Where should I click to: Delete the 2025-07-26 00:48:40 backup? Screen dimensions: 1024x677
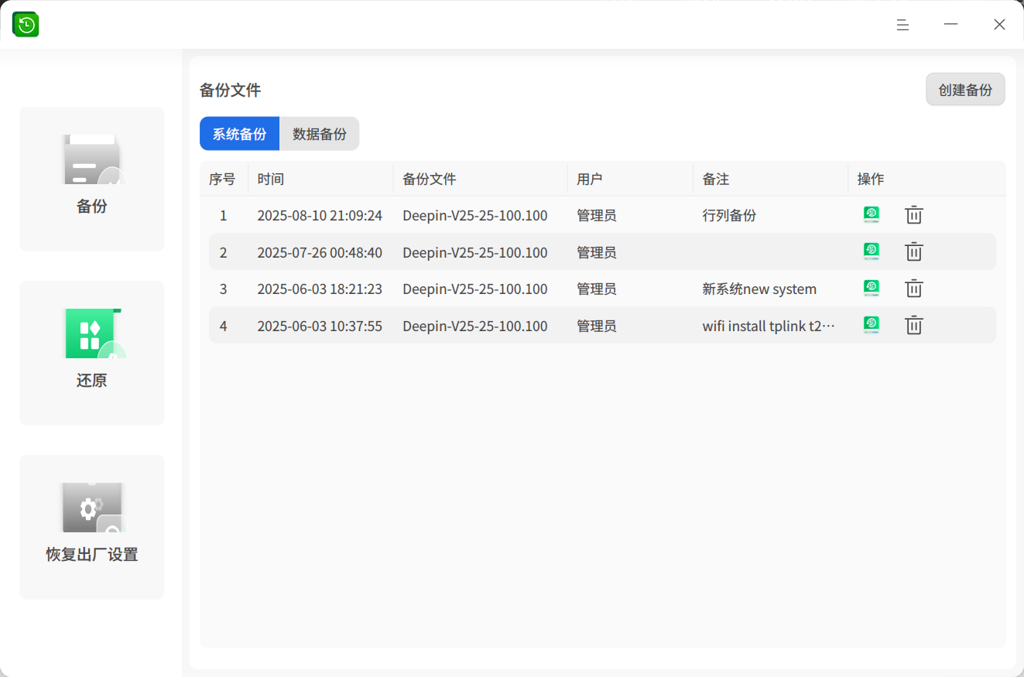click(x=914, y=251)
